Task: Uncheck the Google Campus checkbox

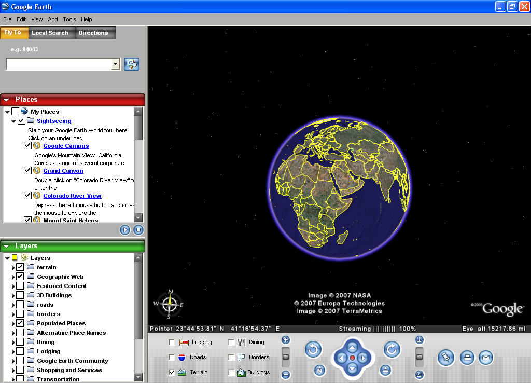Action: (x=28, y=146)
